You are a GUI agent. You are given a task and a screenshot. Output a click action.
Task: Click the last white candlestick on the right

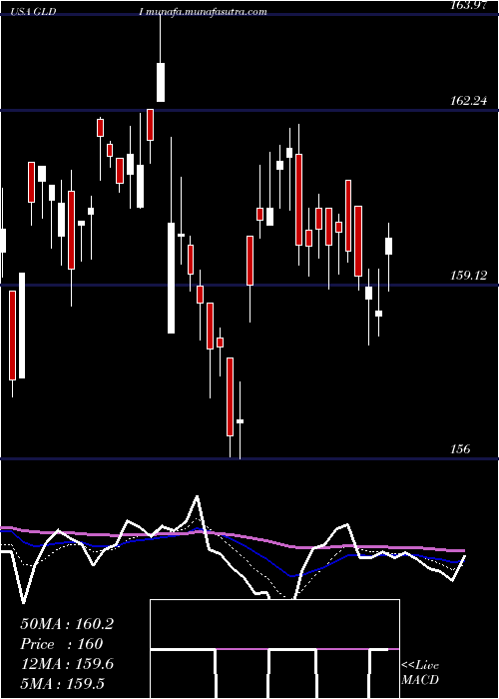[x=389, y=246]
